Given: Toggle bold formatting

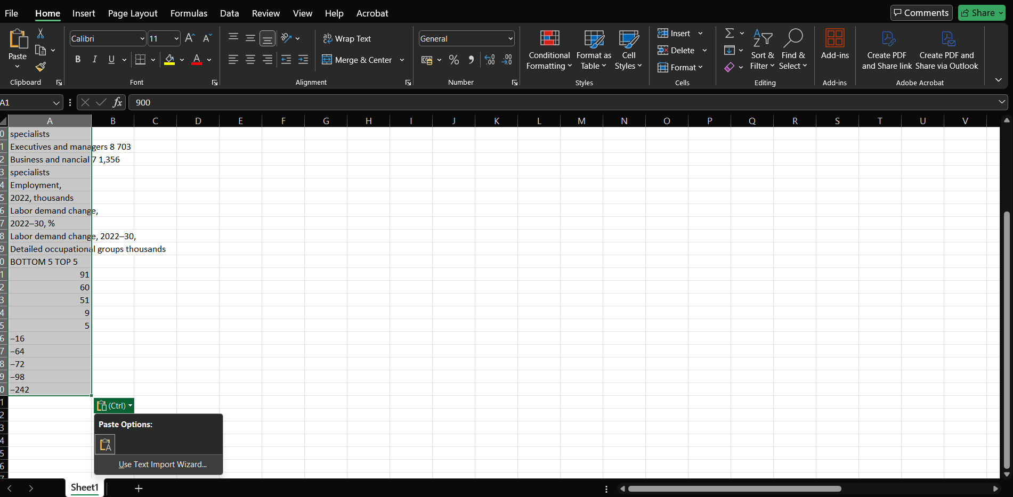Looking at the screenshot, I should (x=78, y=59).
